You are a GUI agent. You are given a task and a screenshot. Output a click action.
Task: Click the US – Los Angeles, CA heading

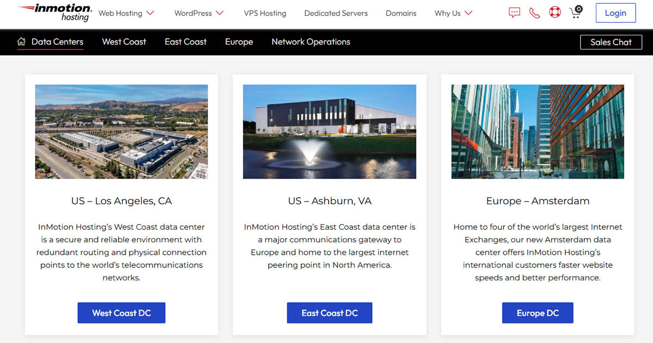[121, 201]
